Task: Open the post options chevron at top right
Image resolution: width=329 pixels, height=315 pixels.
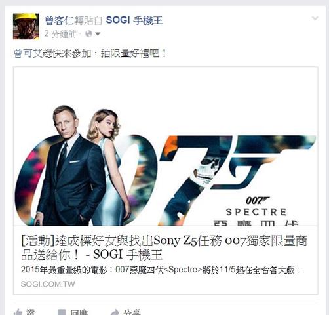Action: [x=315, y=18]
